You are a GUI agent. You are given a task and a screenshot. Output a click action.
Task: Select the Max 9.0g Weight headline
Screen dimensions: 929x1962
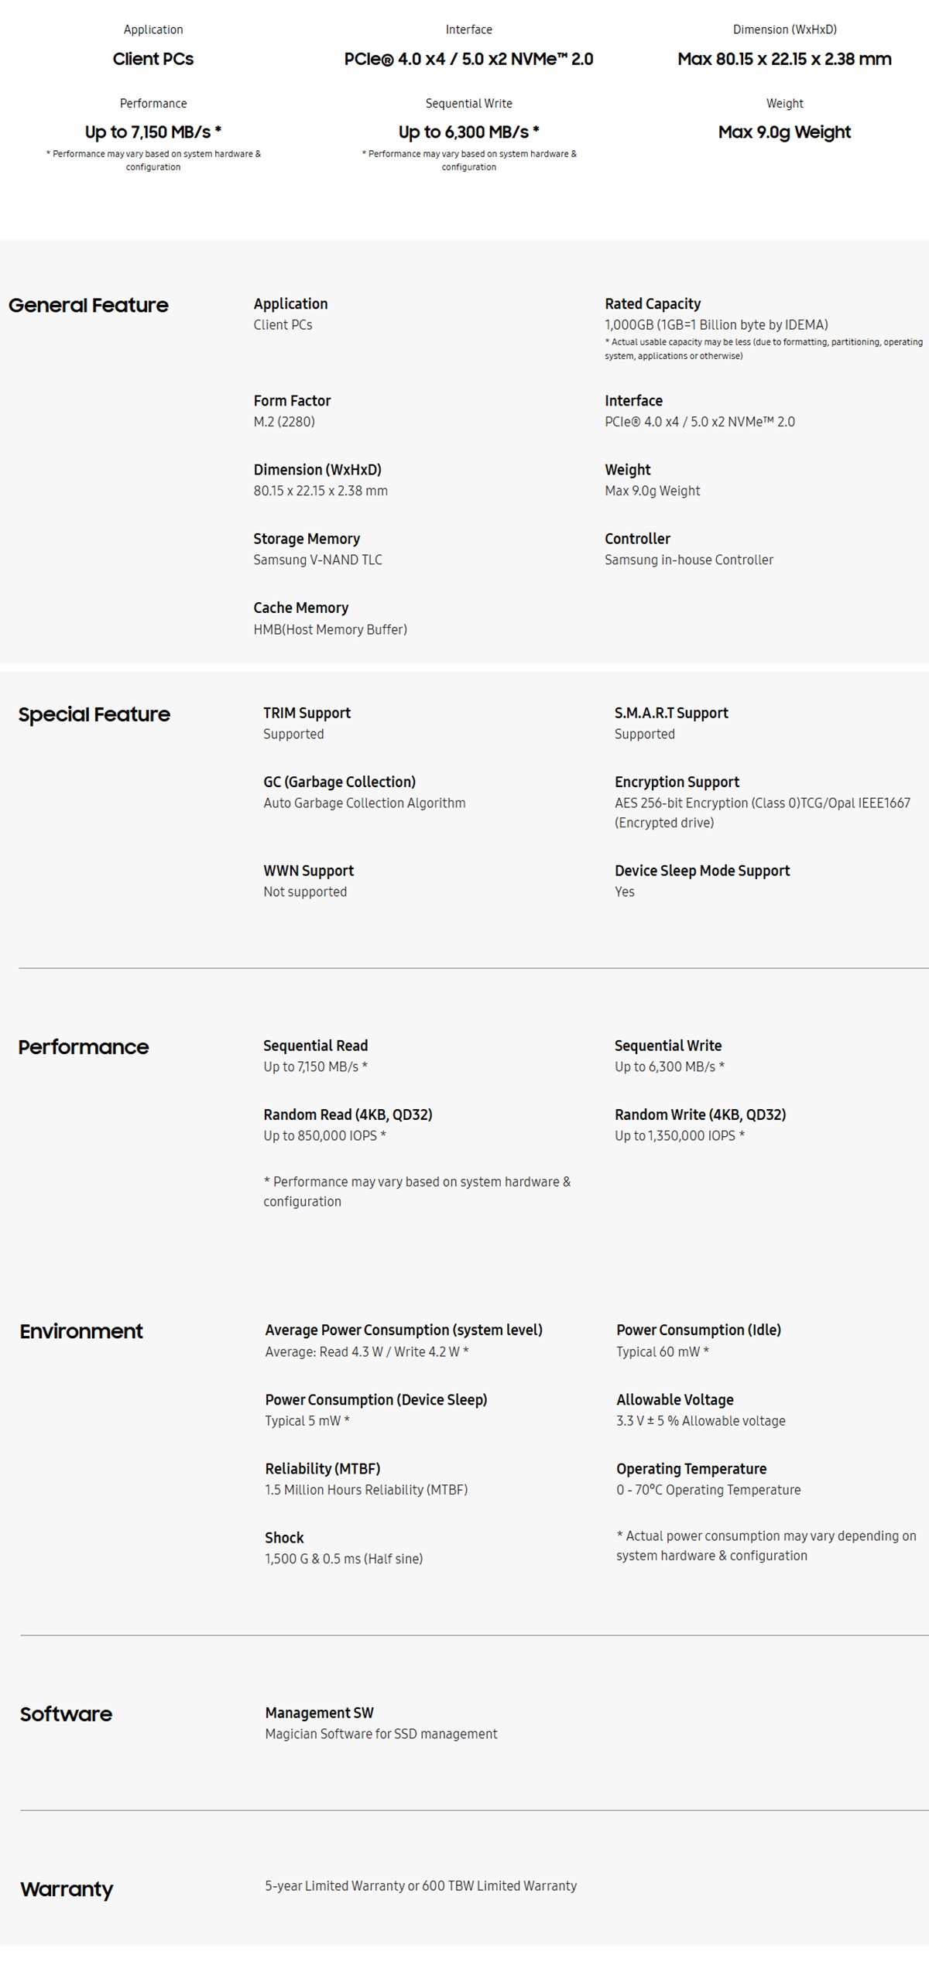[x=784, y=132]
